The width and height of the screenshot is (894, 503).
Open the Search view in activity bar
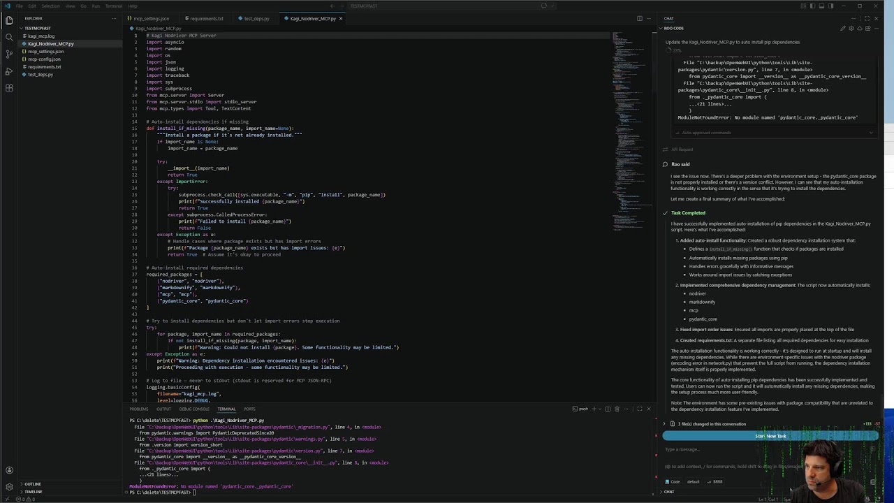pos(9,37)
